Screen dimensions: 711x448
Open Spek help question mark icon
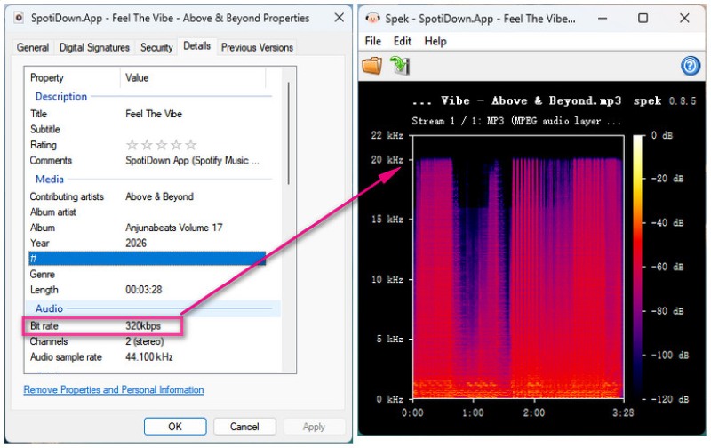click(x=691, y=66)
